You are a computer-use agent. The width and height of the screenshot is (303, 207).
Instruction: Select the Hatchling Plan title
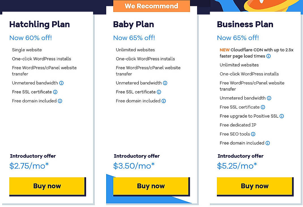39,25
